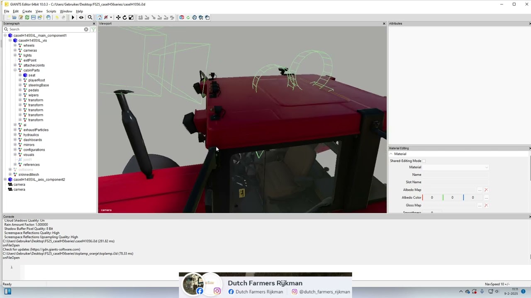Open the Help menu

point(79,11)
